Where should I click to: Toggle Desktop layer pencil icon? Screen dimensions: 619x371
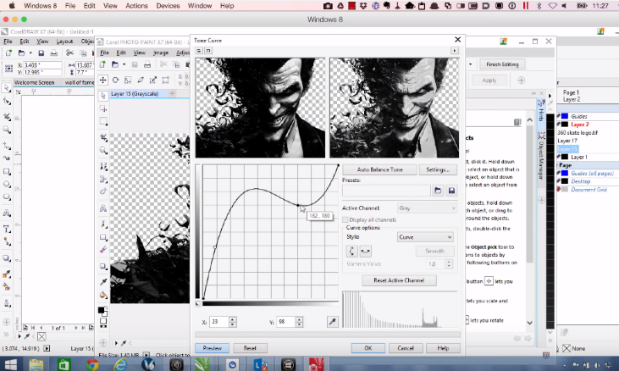[x=559, y=181]
